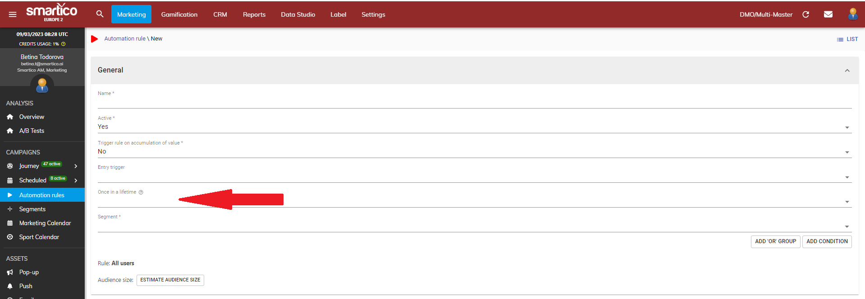Open the hamburger menu icon
This screenshot has width=865, height=299.
[13, 14]
